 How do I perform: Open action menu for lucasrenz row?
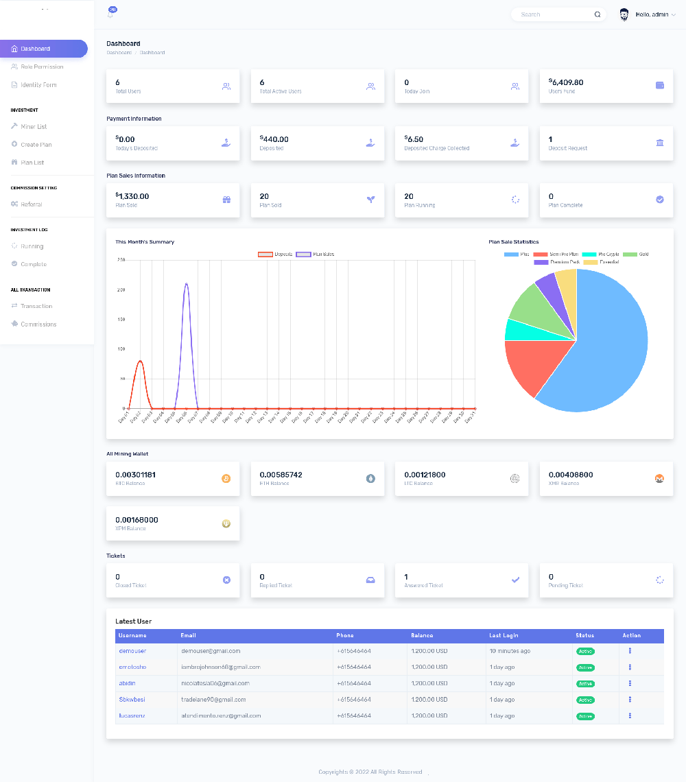tap(630, 715)
